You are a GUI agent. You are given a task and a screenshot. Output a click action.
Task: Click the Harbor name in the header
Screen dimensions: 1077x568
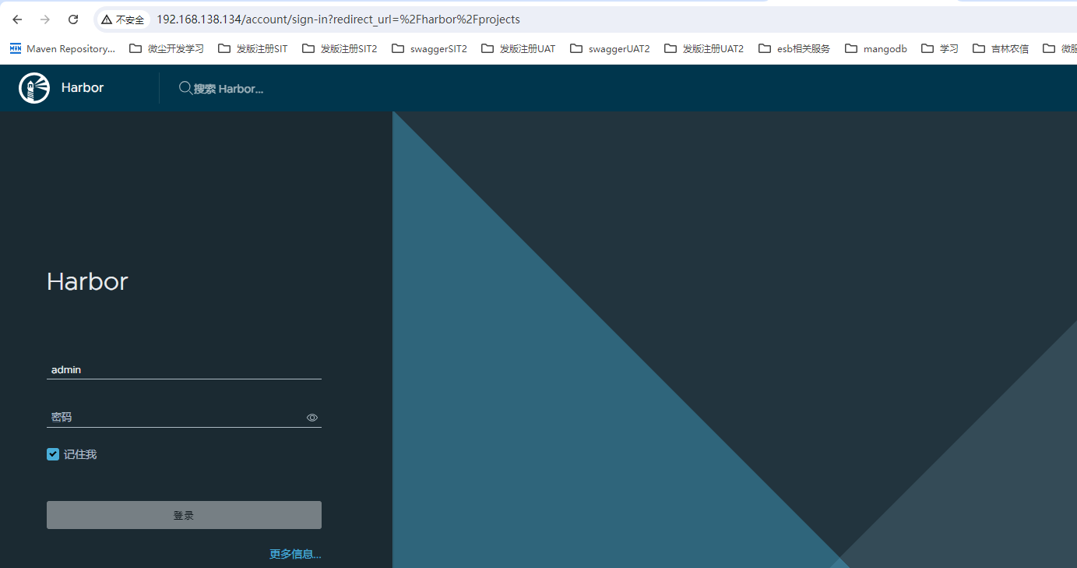pos(83,88)
